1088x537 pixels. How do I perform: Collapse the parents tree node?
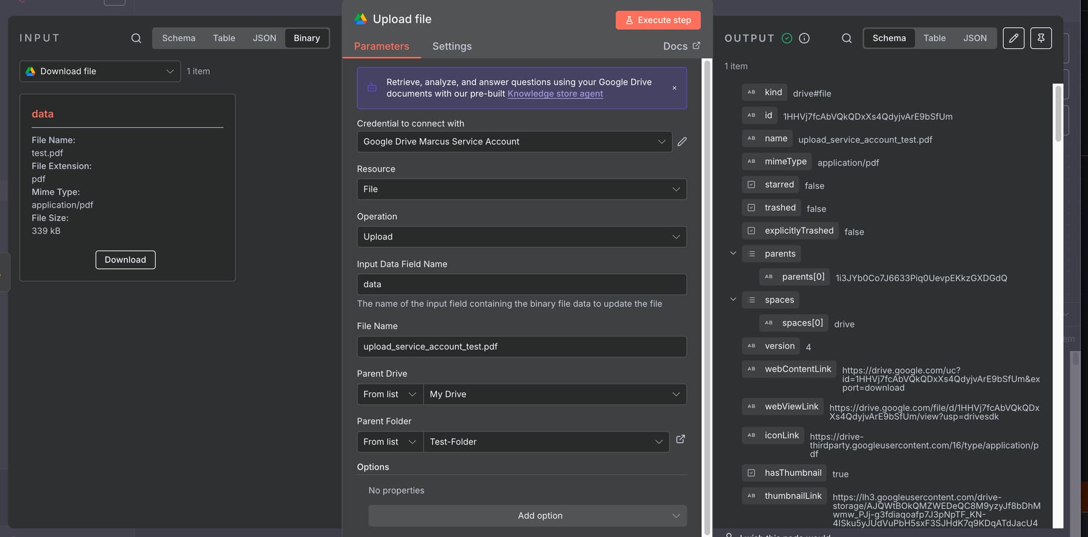tap(733, 253)
